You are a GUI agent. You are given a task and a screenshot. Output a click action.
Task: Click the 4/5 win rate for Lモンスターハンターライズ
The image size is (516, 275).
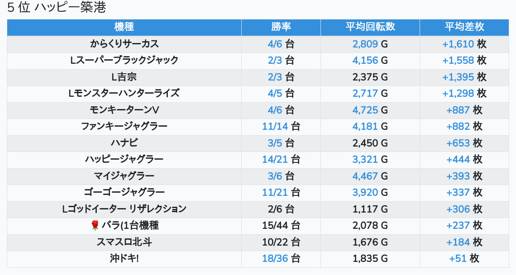(x=275, y=93)
